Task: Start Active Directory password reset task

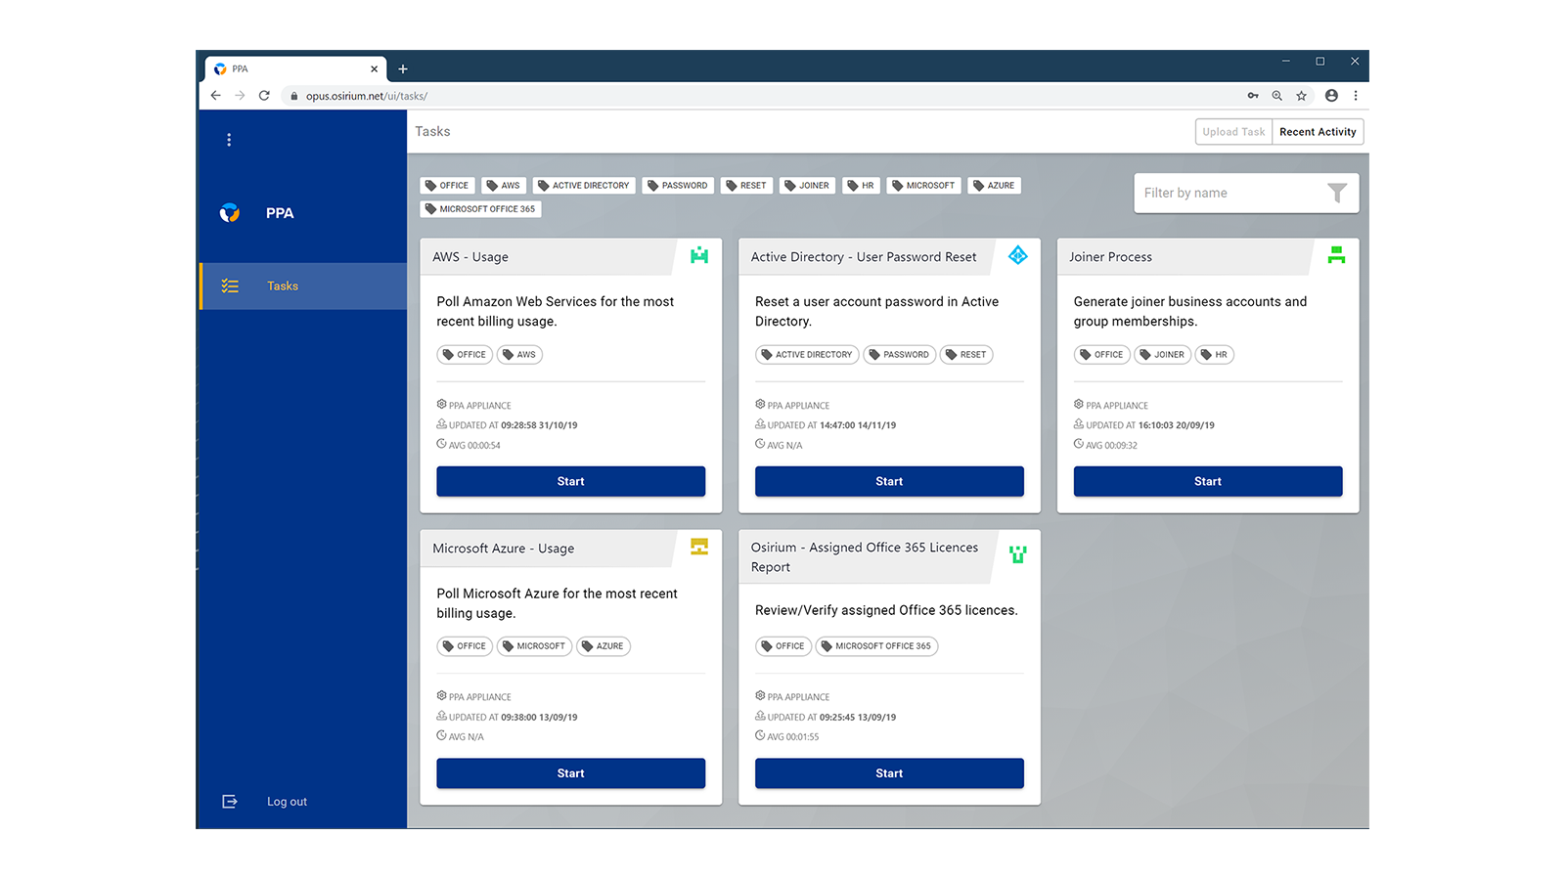Action: pyautogui.click(x=889, y=481)
